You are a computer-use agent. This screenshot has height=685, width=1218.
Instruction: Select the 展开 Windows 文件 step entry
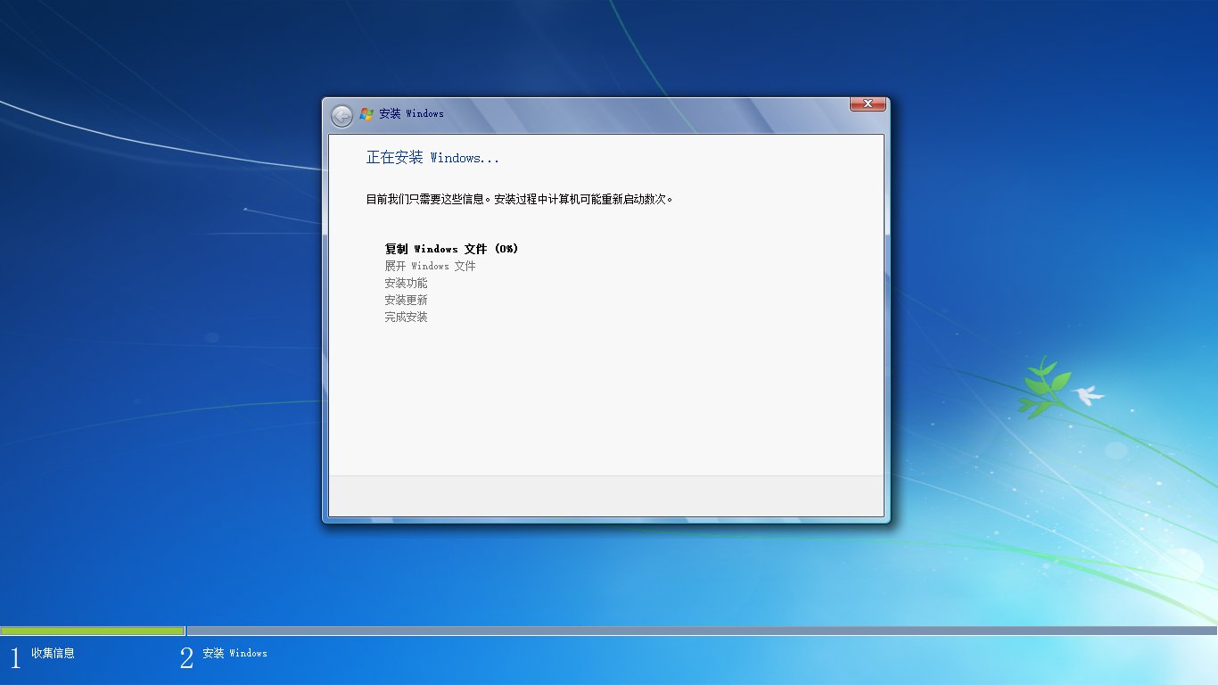429,266
